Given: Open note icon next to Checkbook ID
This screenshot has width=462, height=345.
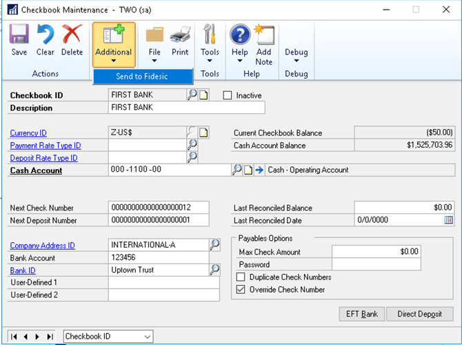Looking at the screenshot, I should pos(203,95).
